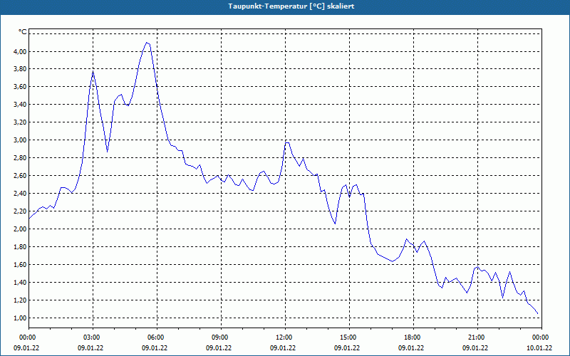Pick the '3,20' y-axis value
Screen dimensions: 570x356
(21, 122)
